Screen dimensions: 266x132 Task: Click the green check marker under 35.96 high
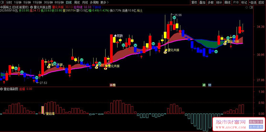pyautogui.click(x=174, y=18)
